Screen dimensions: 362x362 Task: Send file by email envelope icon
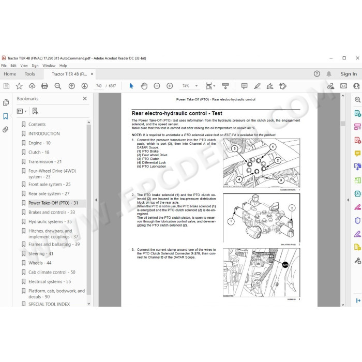[x=343, y=86]
